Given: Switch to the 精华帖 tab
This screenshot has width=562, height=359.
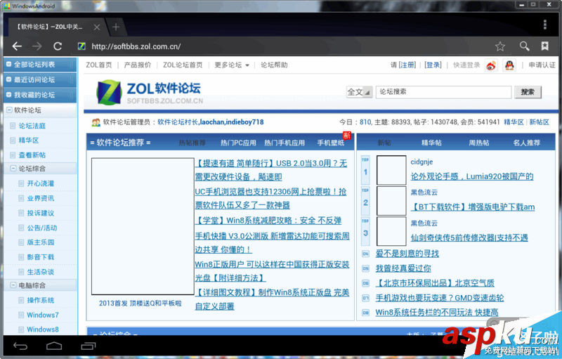Looking at the screenshot, I should 431,143.
